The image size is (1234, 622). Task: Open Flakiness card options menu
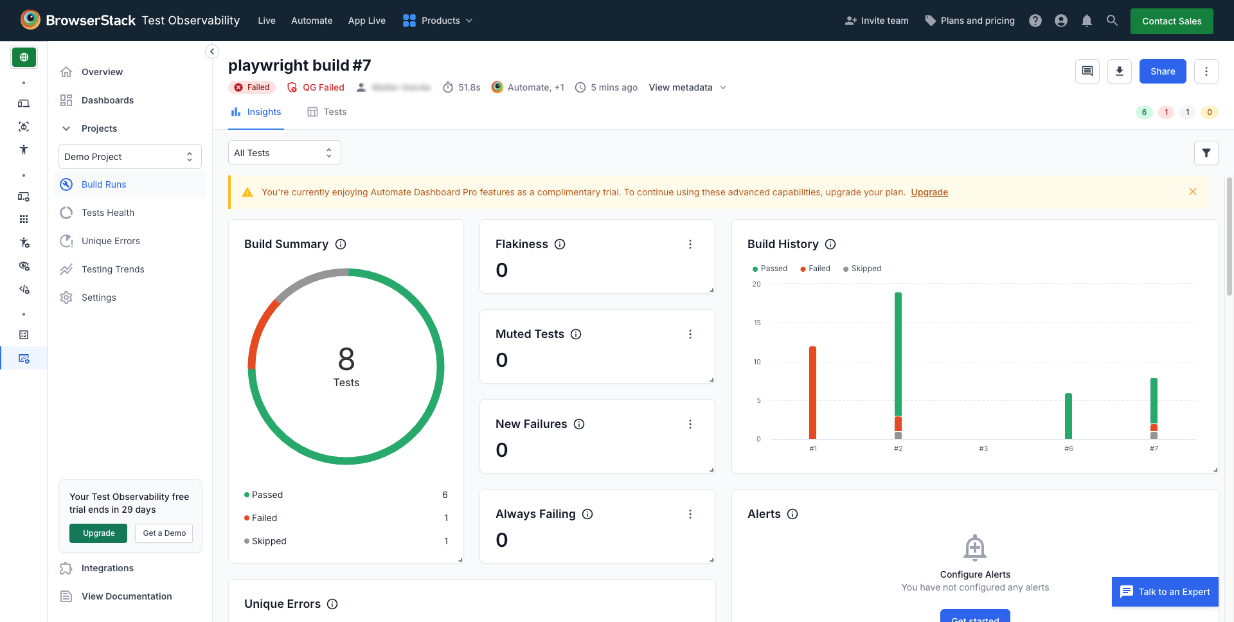tap(690, 244)
